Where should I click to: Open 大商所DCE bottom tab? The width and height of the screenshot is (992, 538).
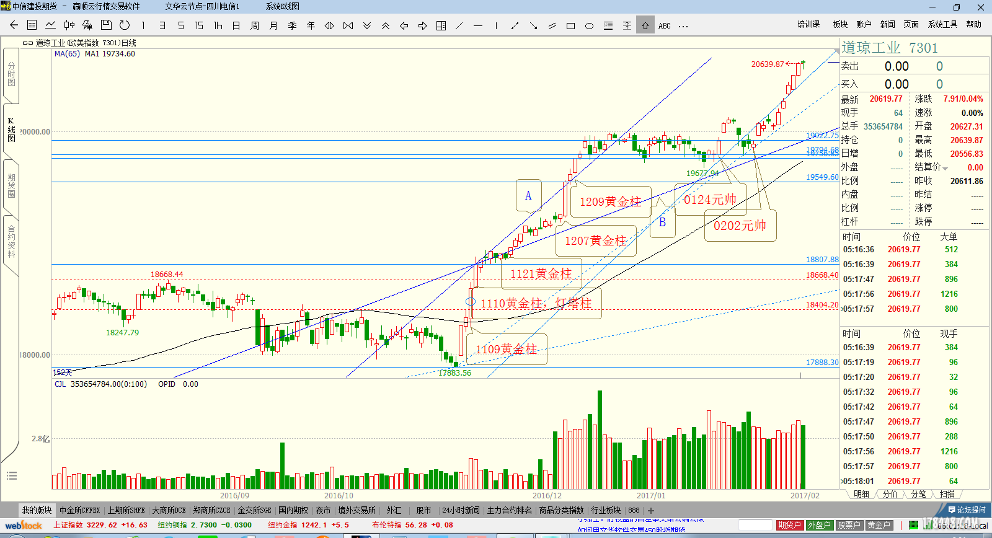pos(169,510)
